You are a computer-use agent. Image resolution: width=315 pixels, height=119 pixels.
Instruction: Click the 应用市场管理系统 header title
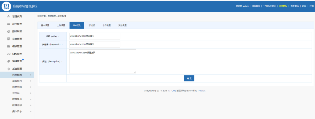(25, 6)
